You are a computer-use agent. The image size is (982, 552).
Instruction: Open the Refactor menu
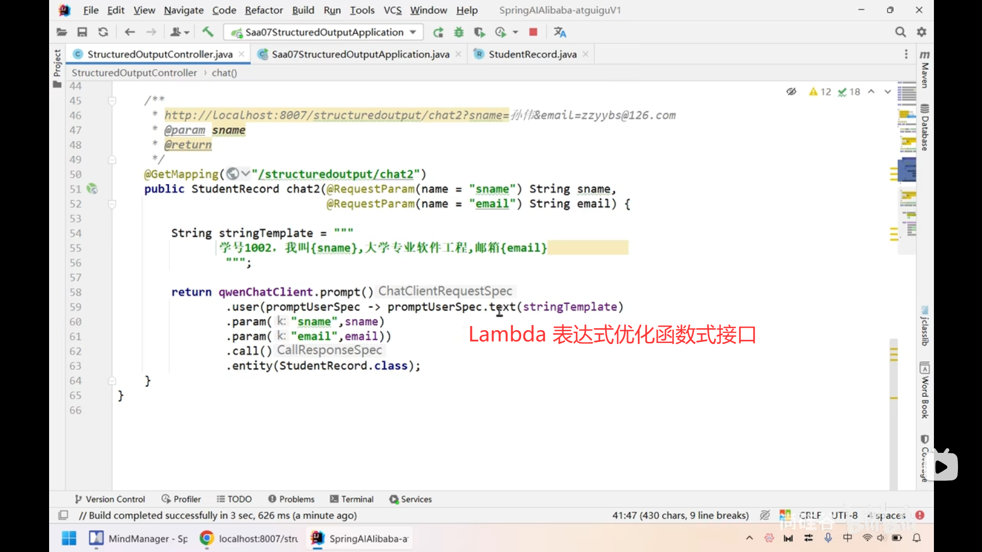click(x=263, y=10)
